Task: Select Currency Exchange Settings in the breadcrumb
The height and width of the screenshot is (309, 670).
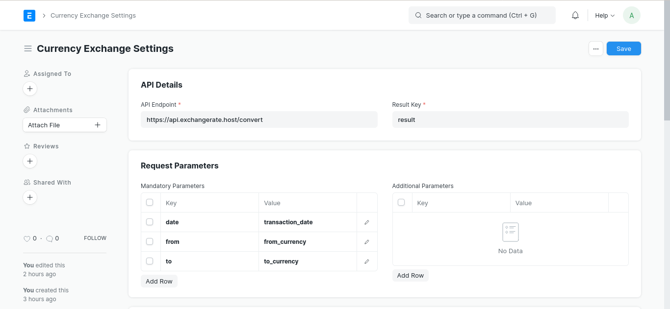Action: point(93,15)
